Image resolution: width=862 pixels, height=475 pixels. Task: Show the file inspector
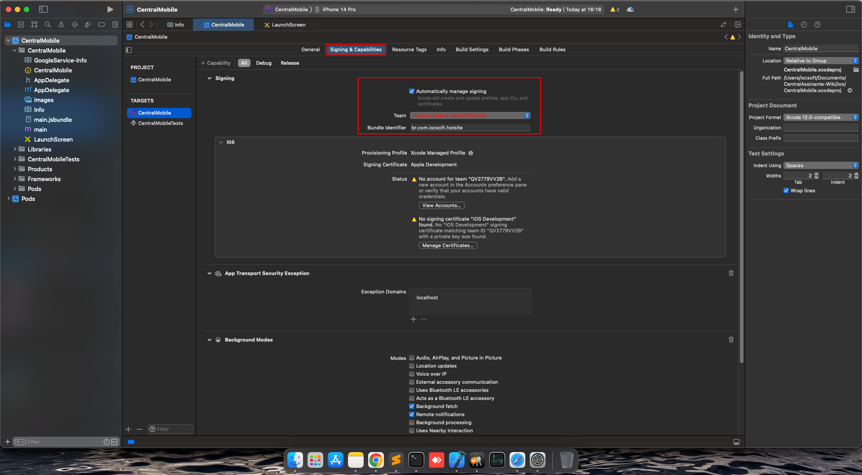pyautogui.click(x=790, y=25)
